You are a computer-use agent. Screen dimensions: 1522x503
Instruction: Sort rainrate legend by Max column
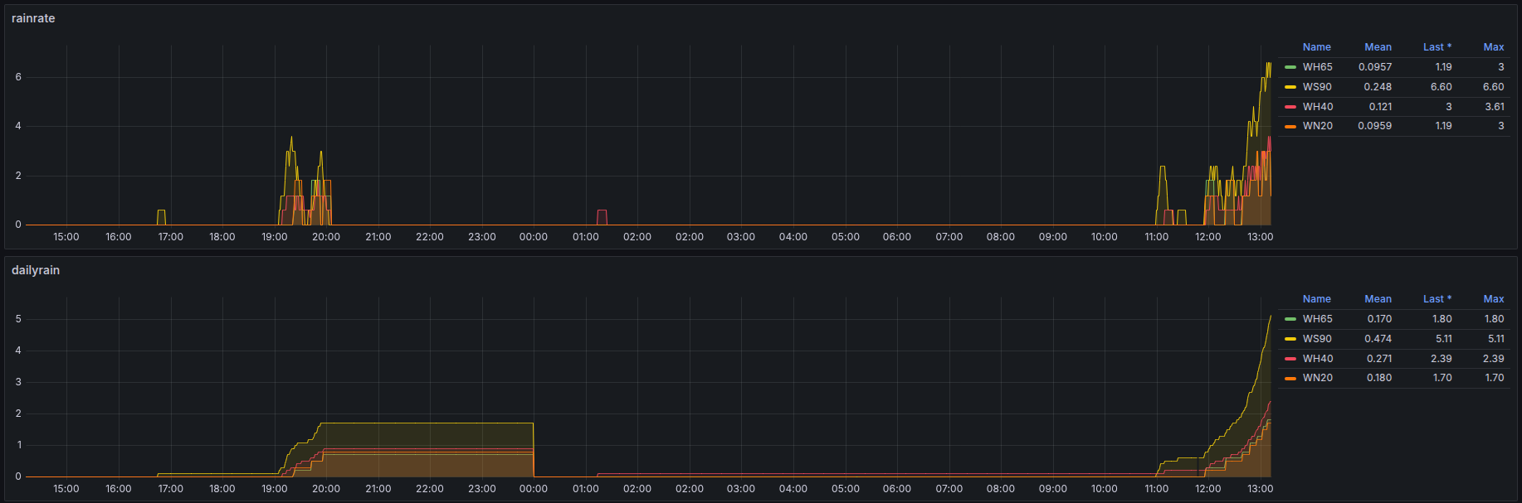tap(1493, 47)
